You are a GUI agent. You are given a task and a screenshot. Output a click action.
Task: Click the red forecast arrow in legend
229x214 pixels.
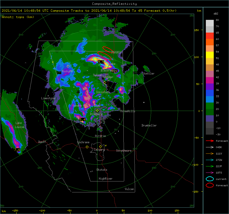click(210, 141)
